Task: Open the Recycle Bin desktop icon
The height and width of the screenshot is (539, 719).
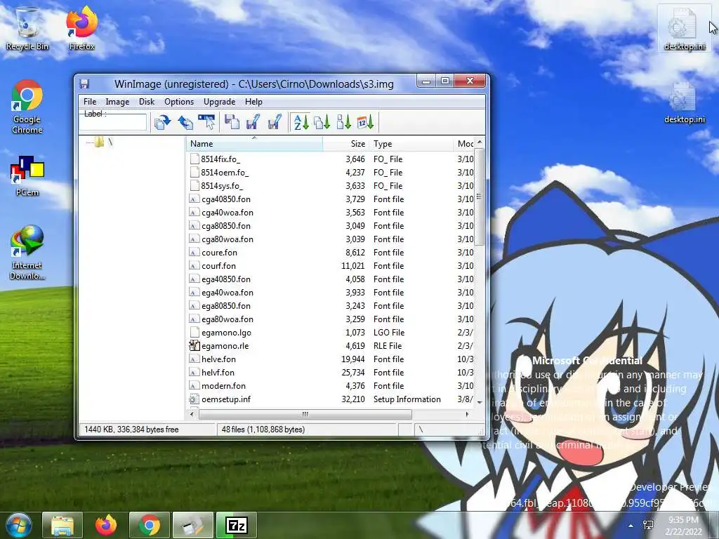Action: [27, 29]
